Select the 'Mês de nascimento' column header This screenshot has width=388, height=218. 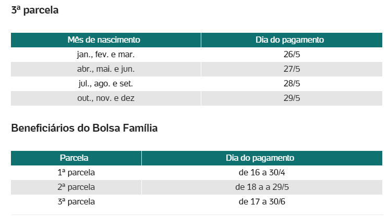[106, 40]
